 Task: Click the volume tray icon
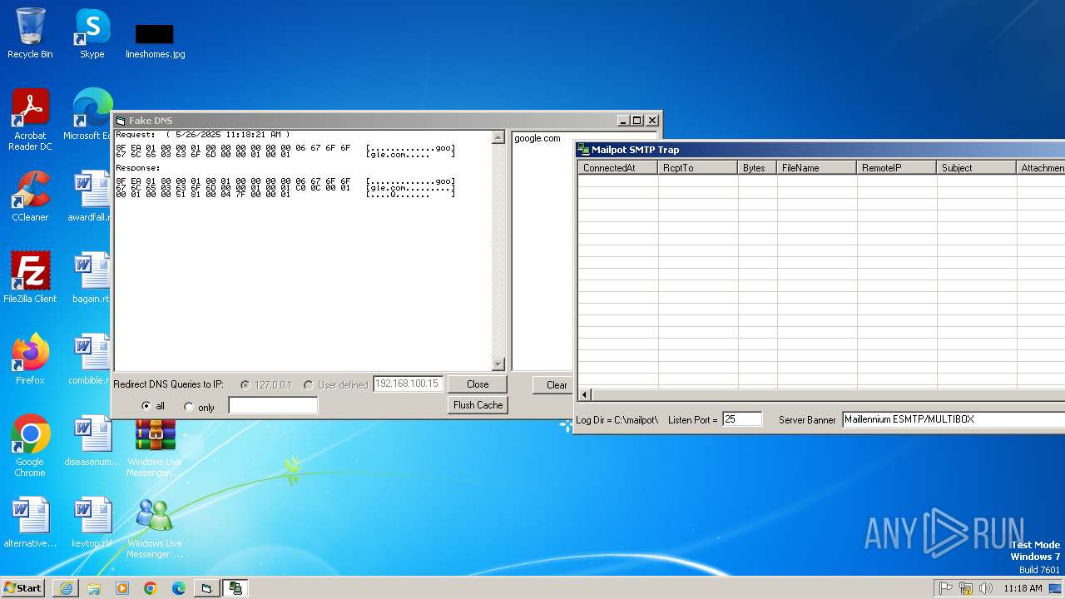pos(986,588)
